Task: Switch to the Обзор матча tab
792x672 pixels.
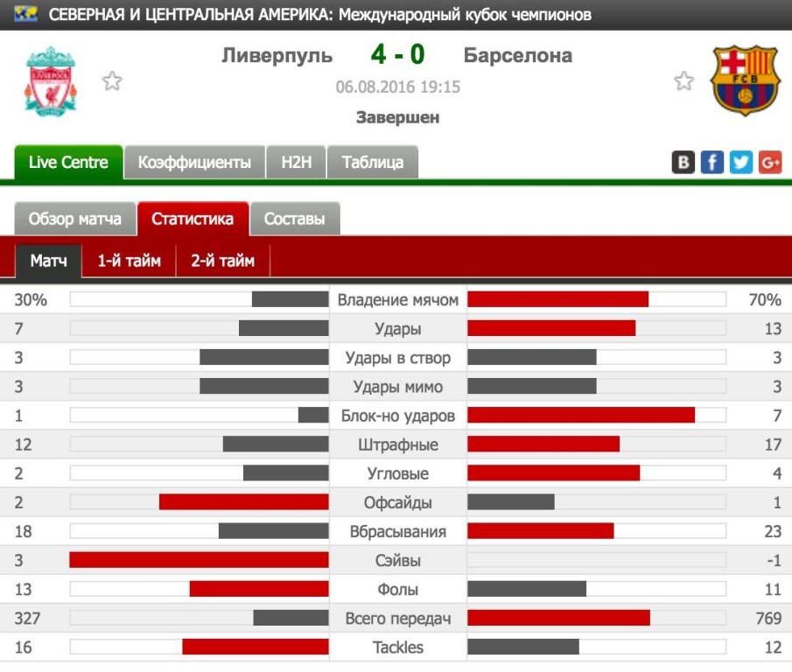Action: click(x=74, y=219)
